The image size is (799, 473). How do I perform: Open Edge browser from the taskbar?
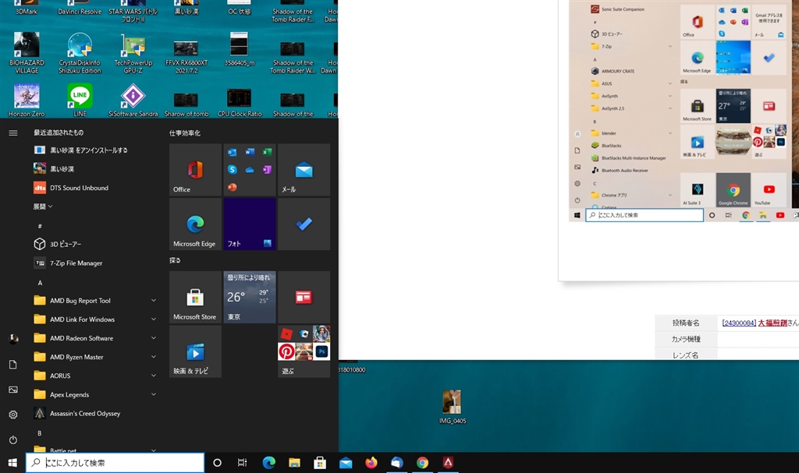(268, 462)
